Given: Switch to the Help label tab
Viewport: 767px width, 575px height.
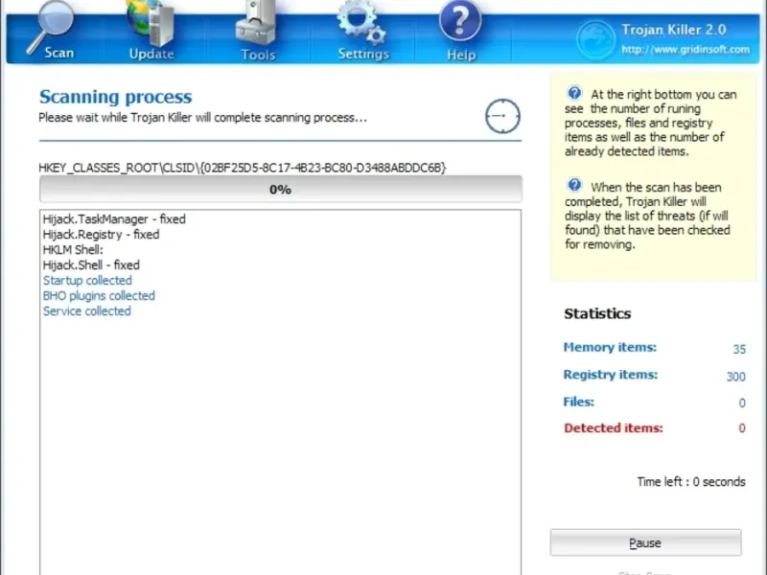Looking at the screenshot, I should [x=461, y=55].
